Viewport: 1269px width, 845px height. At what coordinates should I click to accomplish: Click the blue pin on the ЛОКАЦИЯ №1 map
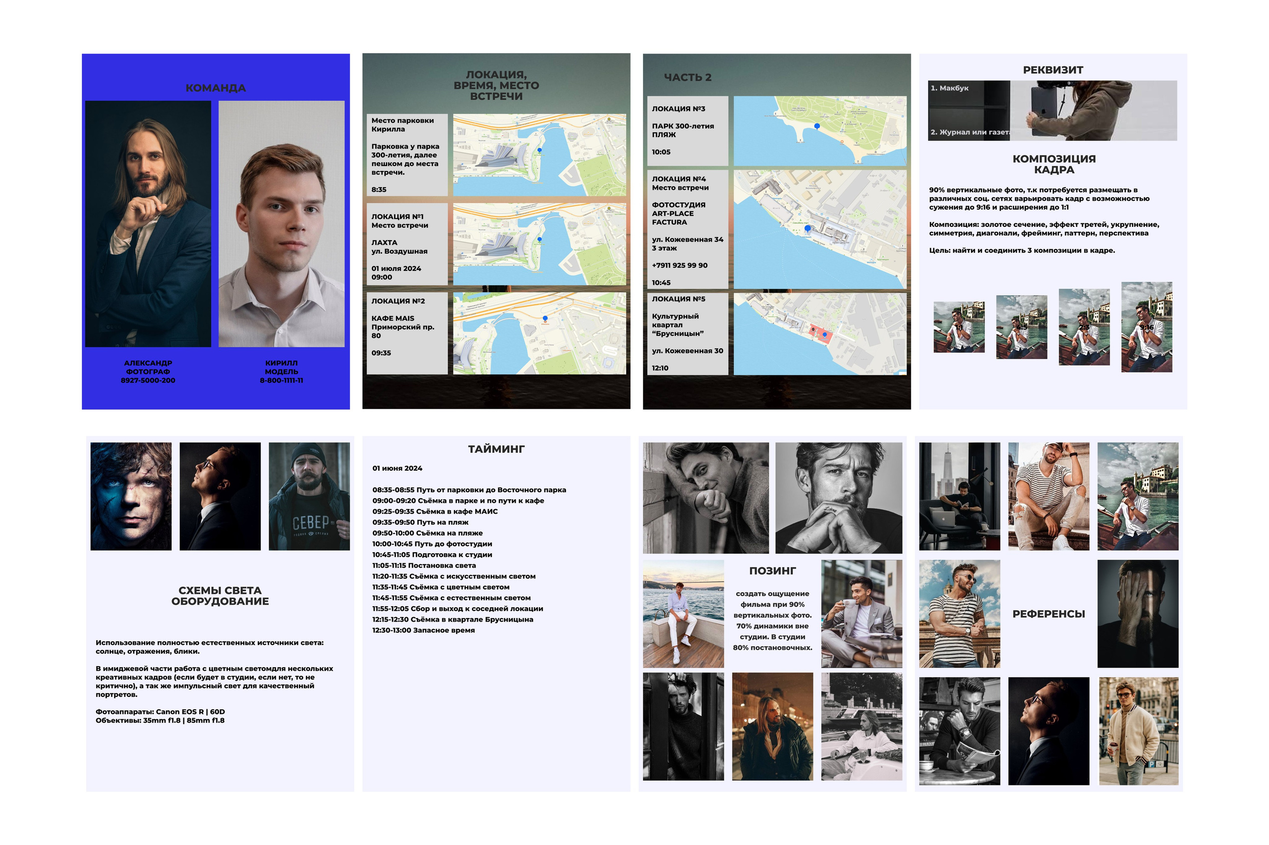coord(539,239)
